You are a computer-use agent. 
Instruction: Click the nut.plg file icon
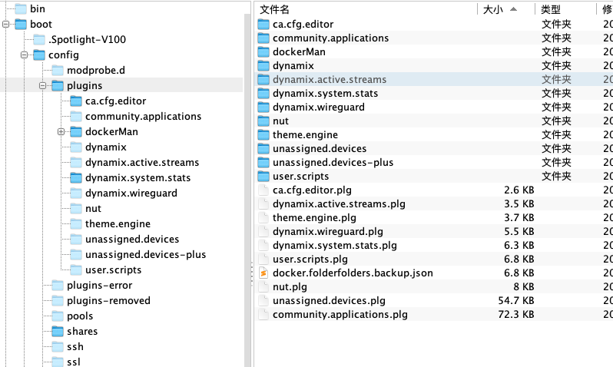tap(263, 286)
